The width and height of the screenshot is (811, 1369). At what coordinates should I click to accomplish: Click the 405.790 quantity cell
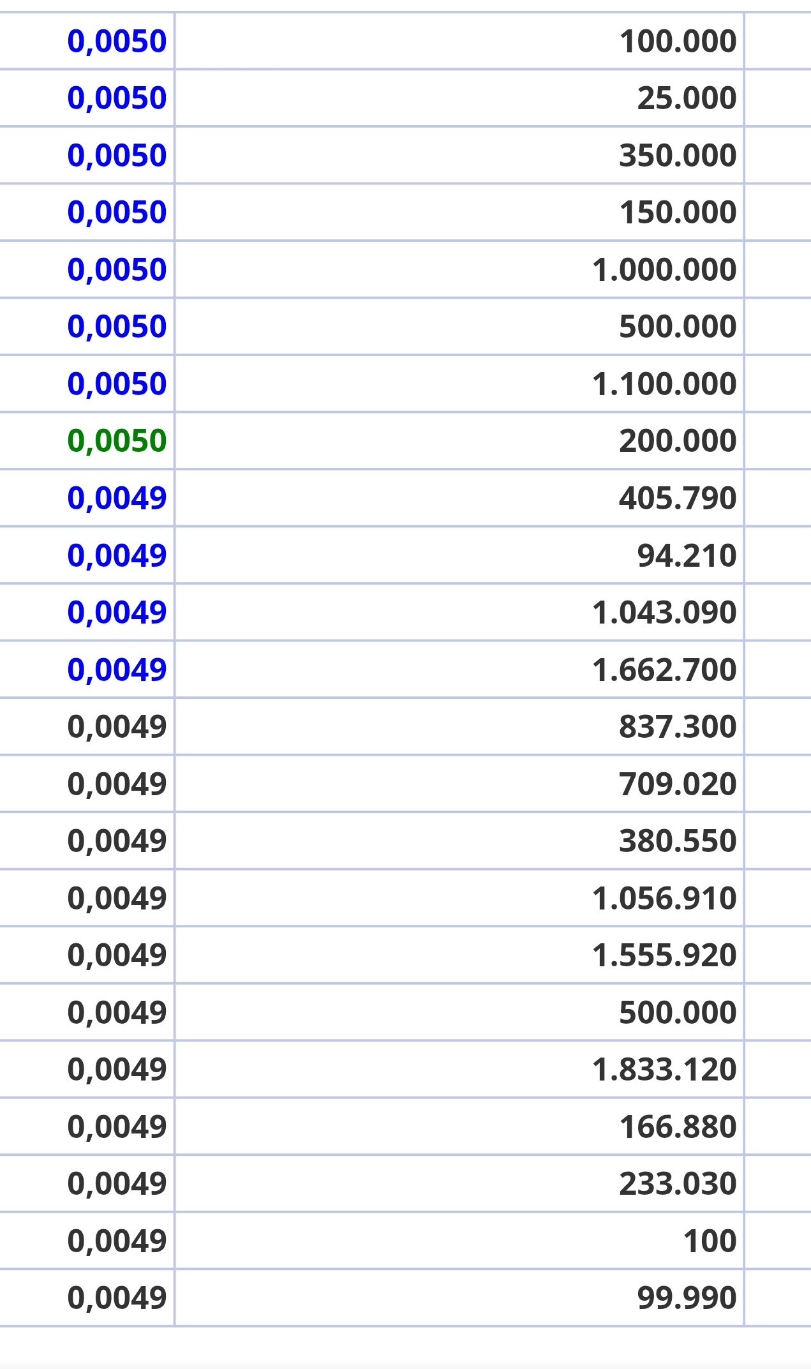459,498
